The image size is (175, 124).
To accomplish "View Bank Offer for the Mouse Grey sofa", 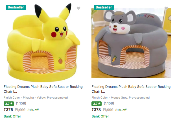I will (100, 116).
